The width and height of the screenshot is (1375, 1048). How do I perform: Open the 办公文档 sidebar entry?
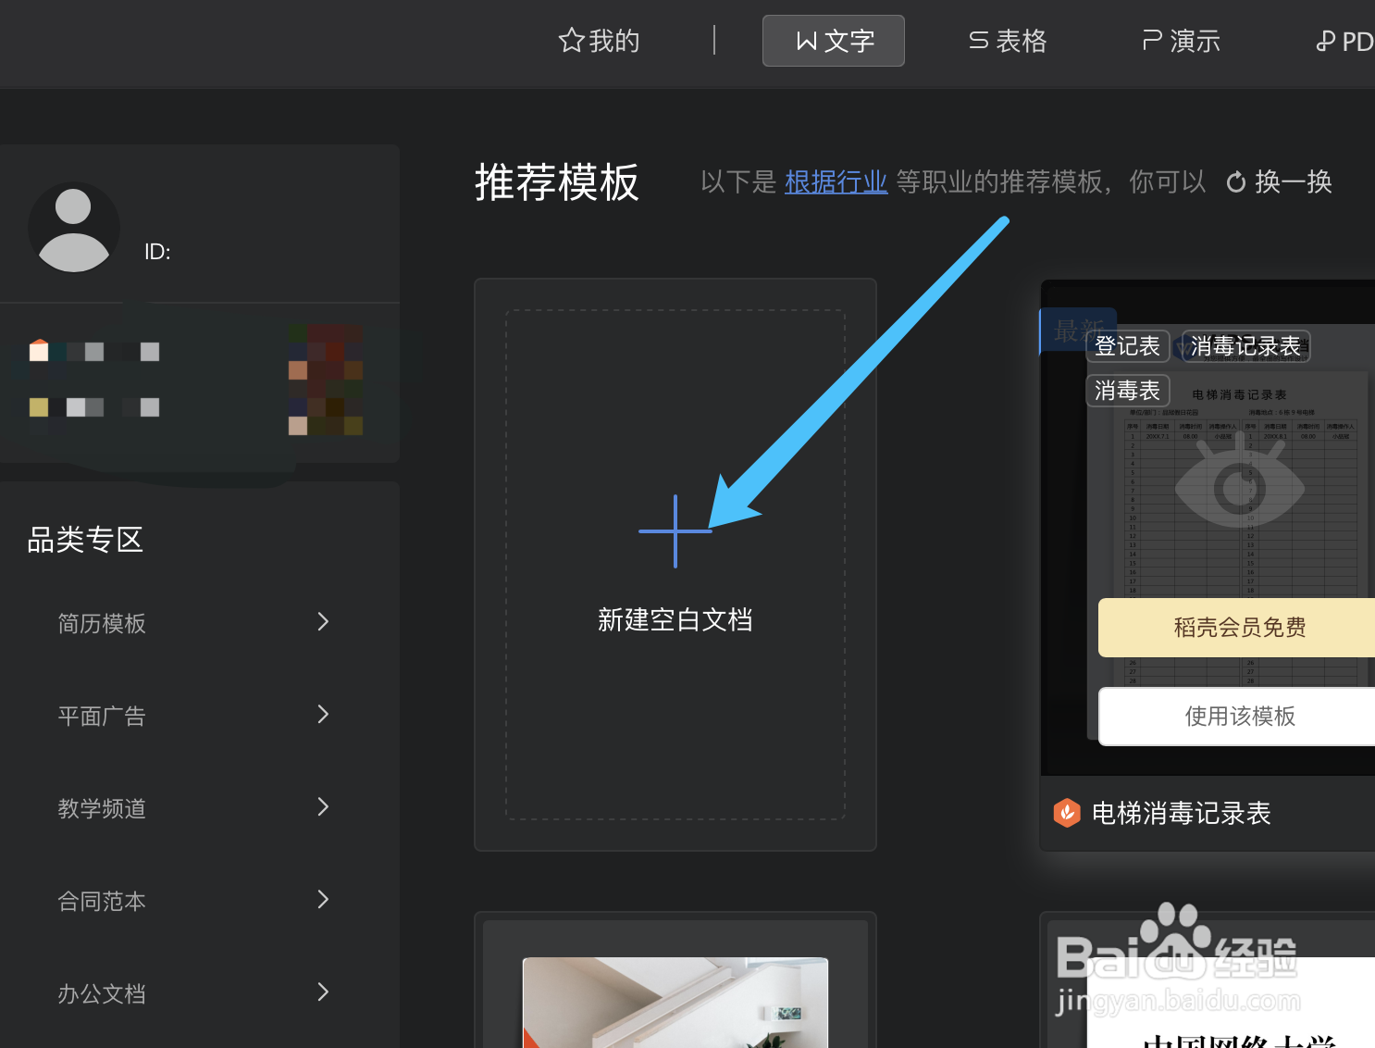tap(101, 993)
